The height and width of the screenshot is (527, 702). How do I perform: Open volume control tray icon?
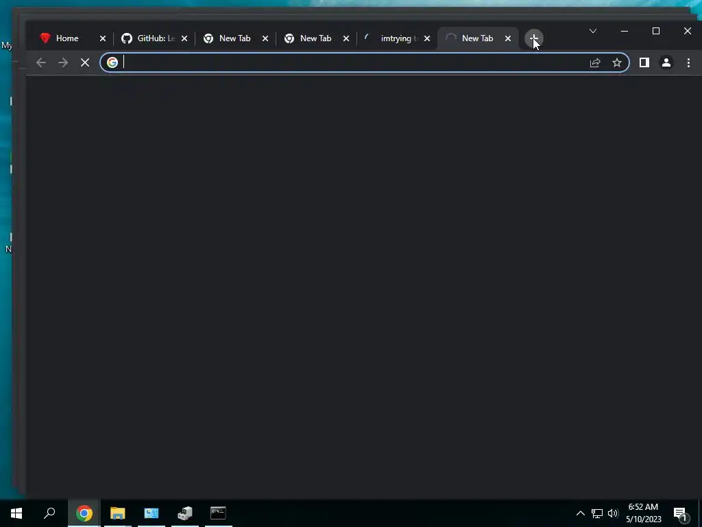(x=613, y=513)
